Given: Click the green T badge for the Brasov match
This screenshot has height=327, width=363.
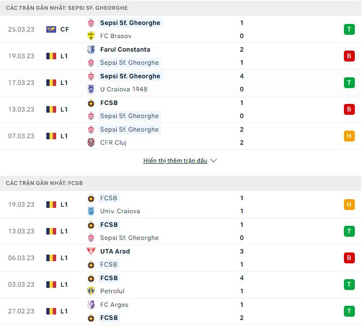Looking at the screenshot, I should click(349, 29).
